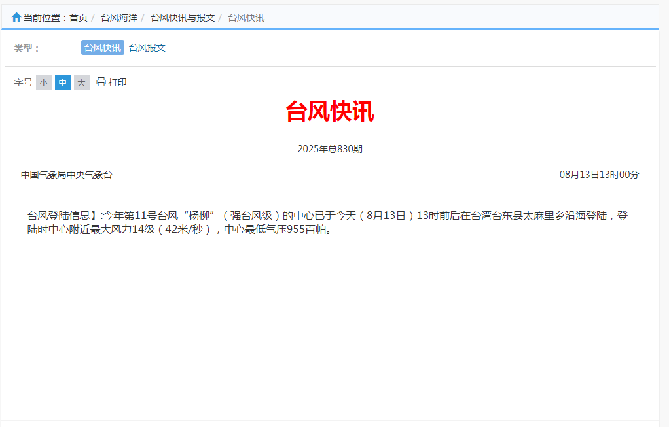Click the 打印 print text label
Image resolution: width=669 pixels, height=427 pixels.
tap(118, 82)
